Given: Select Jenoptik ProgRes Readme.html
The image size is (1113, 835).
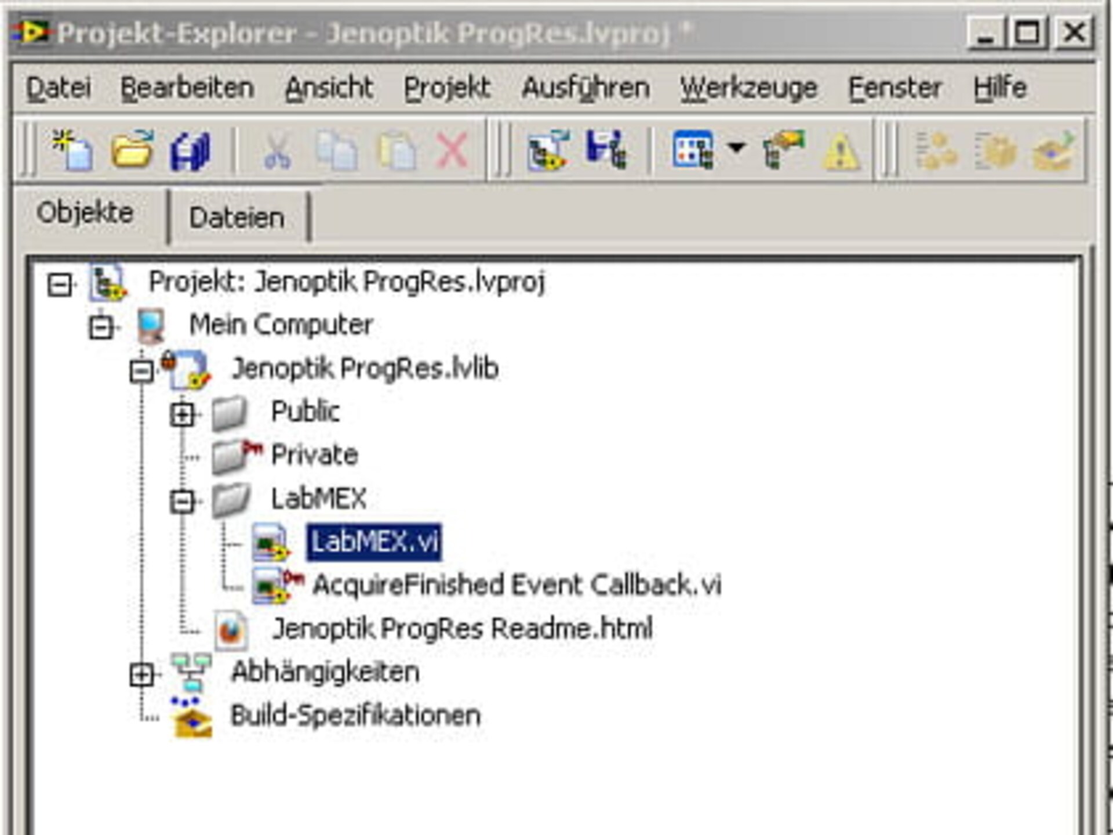Looking at the screenshot, I should (463, 629).
